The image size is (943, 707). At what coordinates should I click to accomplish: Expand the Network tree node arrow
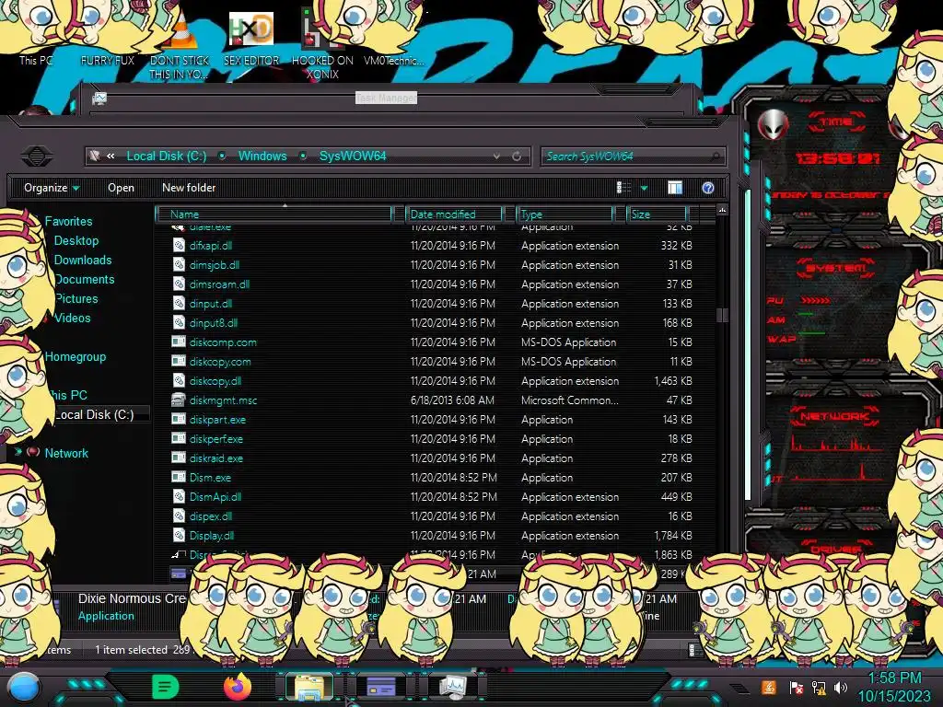18,451
